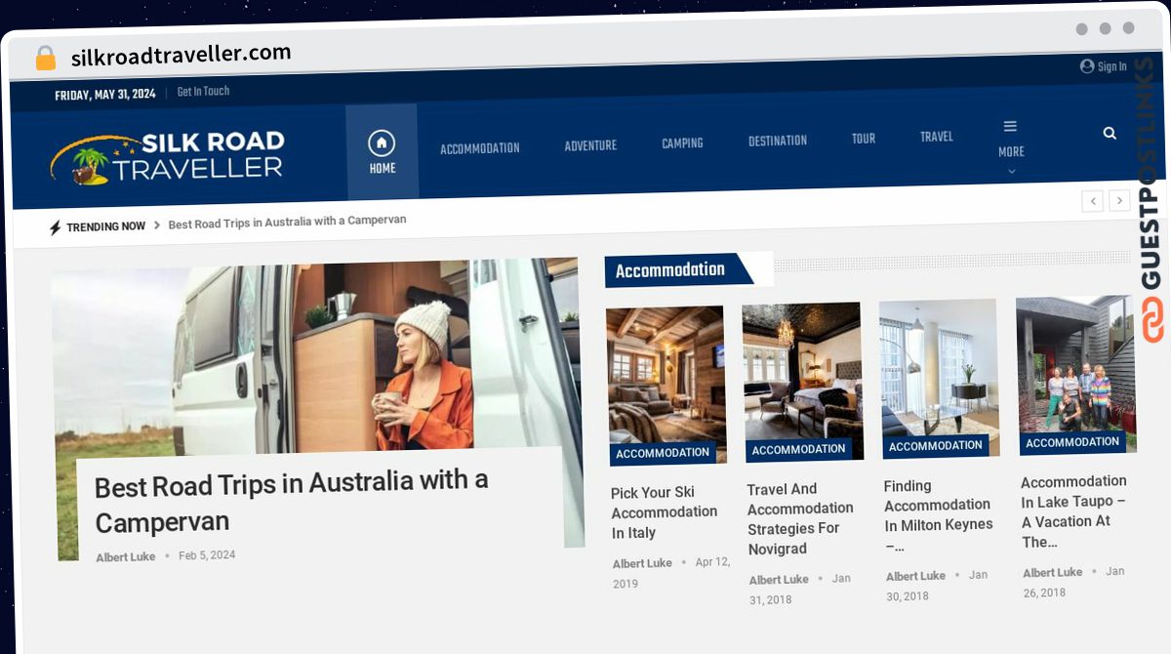Click the Get In Touch link
The width and height of the screenshot is (1171, 654).
pyautogui.click(x=203, y=92)
